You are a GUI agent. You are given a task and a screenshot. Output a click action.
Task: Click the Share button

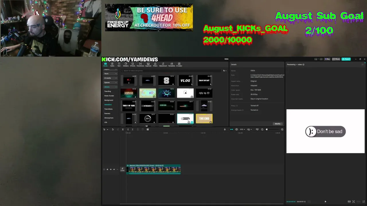tap(337, 59)
